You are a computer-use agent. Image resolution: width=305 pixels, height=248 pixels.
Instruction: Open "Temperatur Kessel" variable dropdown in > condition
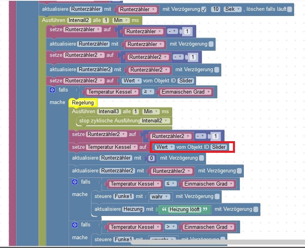coord(135,227)
